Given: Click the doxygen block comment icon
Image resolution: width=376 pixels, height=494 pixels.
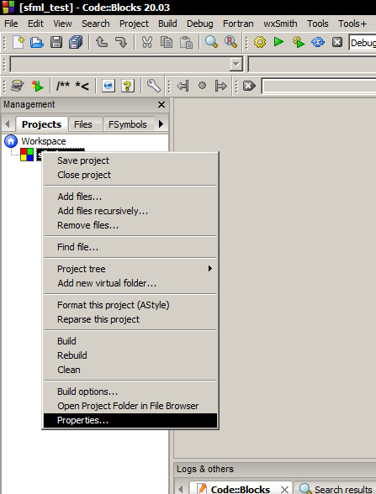Looking at the screenshot, I should [x=63, y=86].
